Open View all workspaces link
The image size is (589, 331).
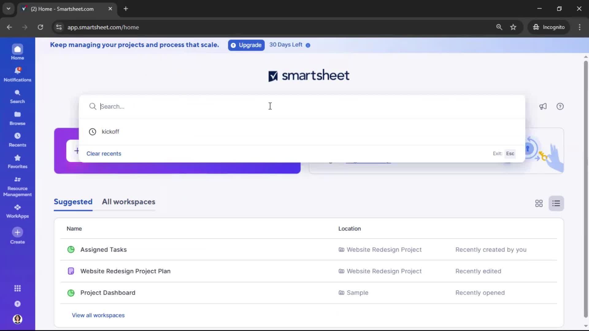[x=98, y=315]
